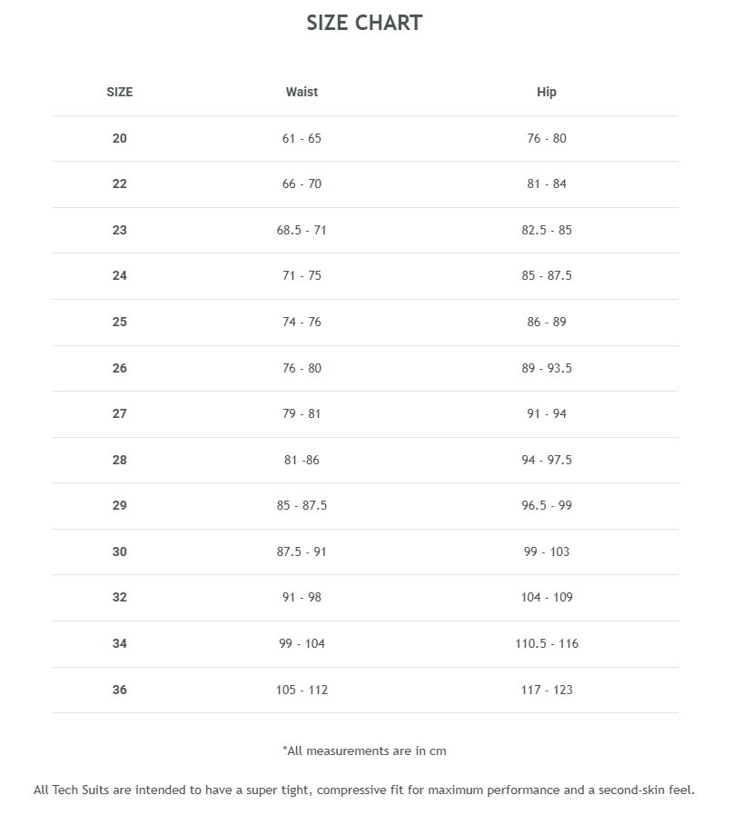Select the Waist column header
The image size is (742, 825).
coord(302,92)
